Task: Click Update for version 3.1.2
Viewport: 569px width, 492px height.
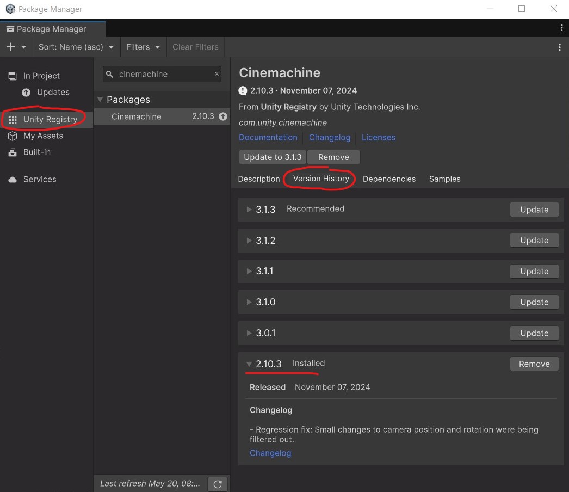Action: [534, 241]
